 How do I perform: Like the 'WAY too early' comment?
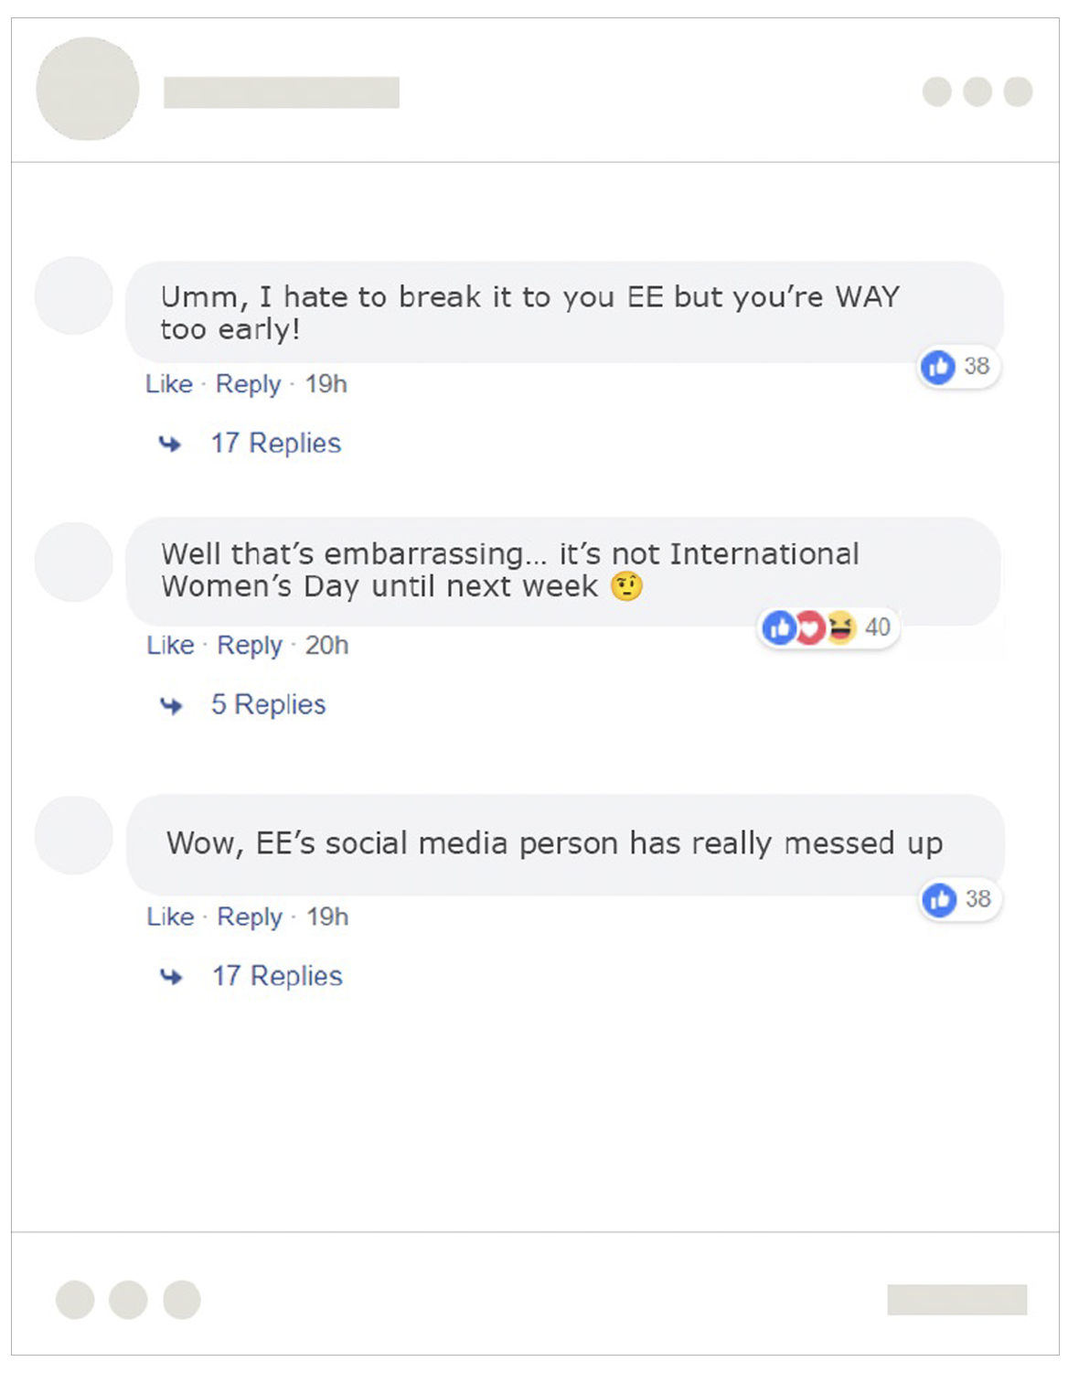click(x=169, y=384)
